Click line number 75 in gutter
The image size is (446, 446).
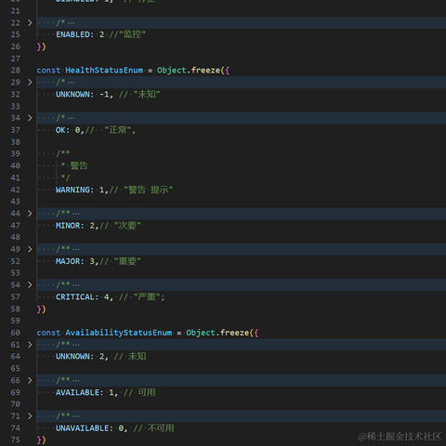[16, 439]
